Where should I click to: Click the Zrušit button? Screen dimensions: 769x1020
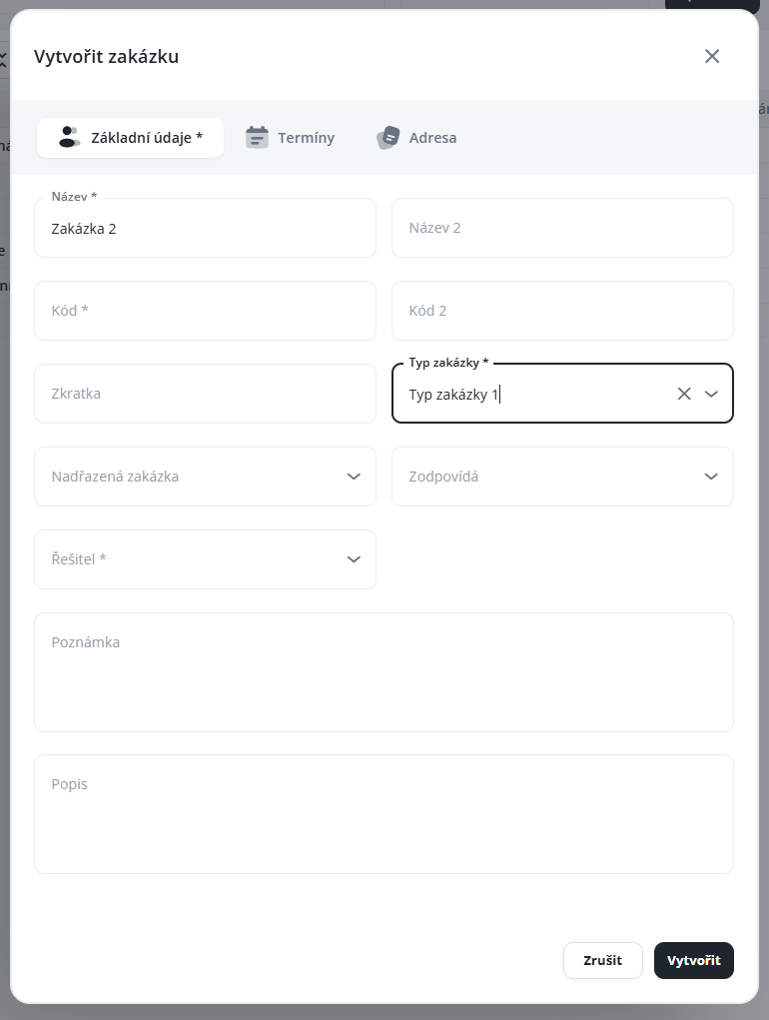602,960
